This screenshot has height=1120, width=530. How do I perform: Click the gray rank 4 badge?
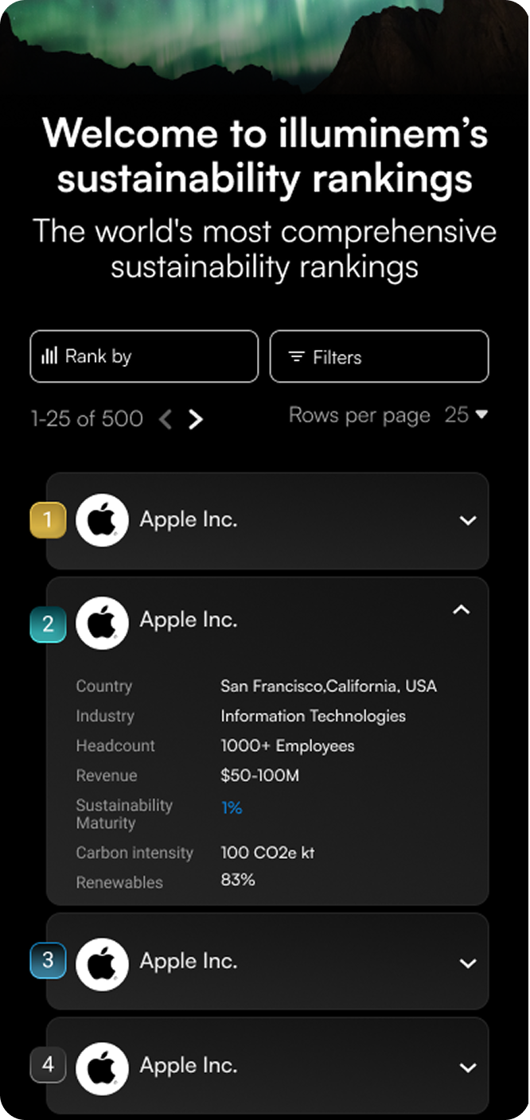pyautogui.click(x=48, y=1064)
